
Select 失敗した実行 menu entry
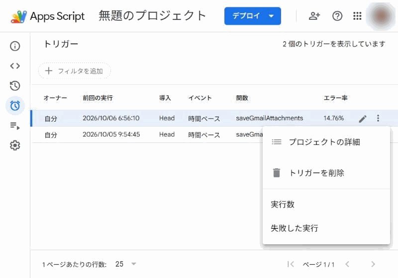(x=326, y=228)
